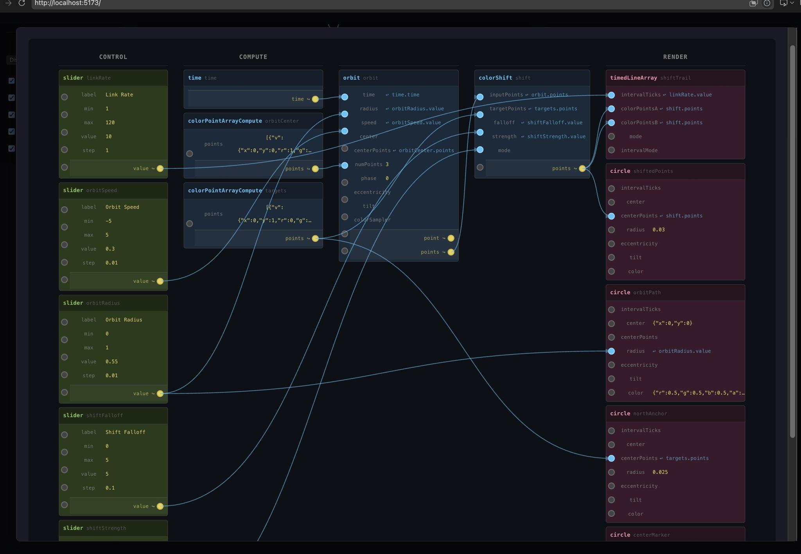Click the shiftedPoints centerPoints input port
The image size is (801, 554).
pos(611,216)
